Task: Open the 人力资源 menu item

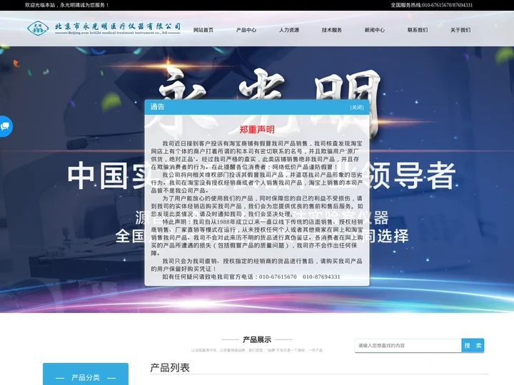Action: pyautogui.click(x=289, y=30)
